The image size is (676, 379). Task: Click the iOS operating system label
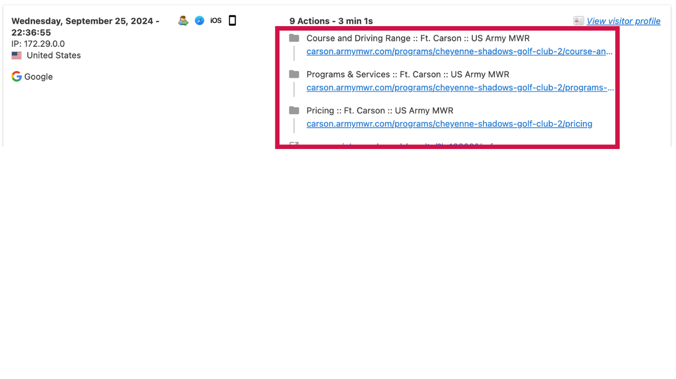(216, 21)
